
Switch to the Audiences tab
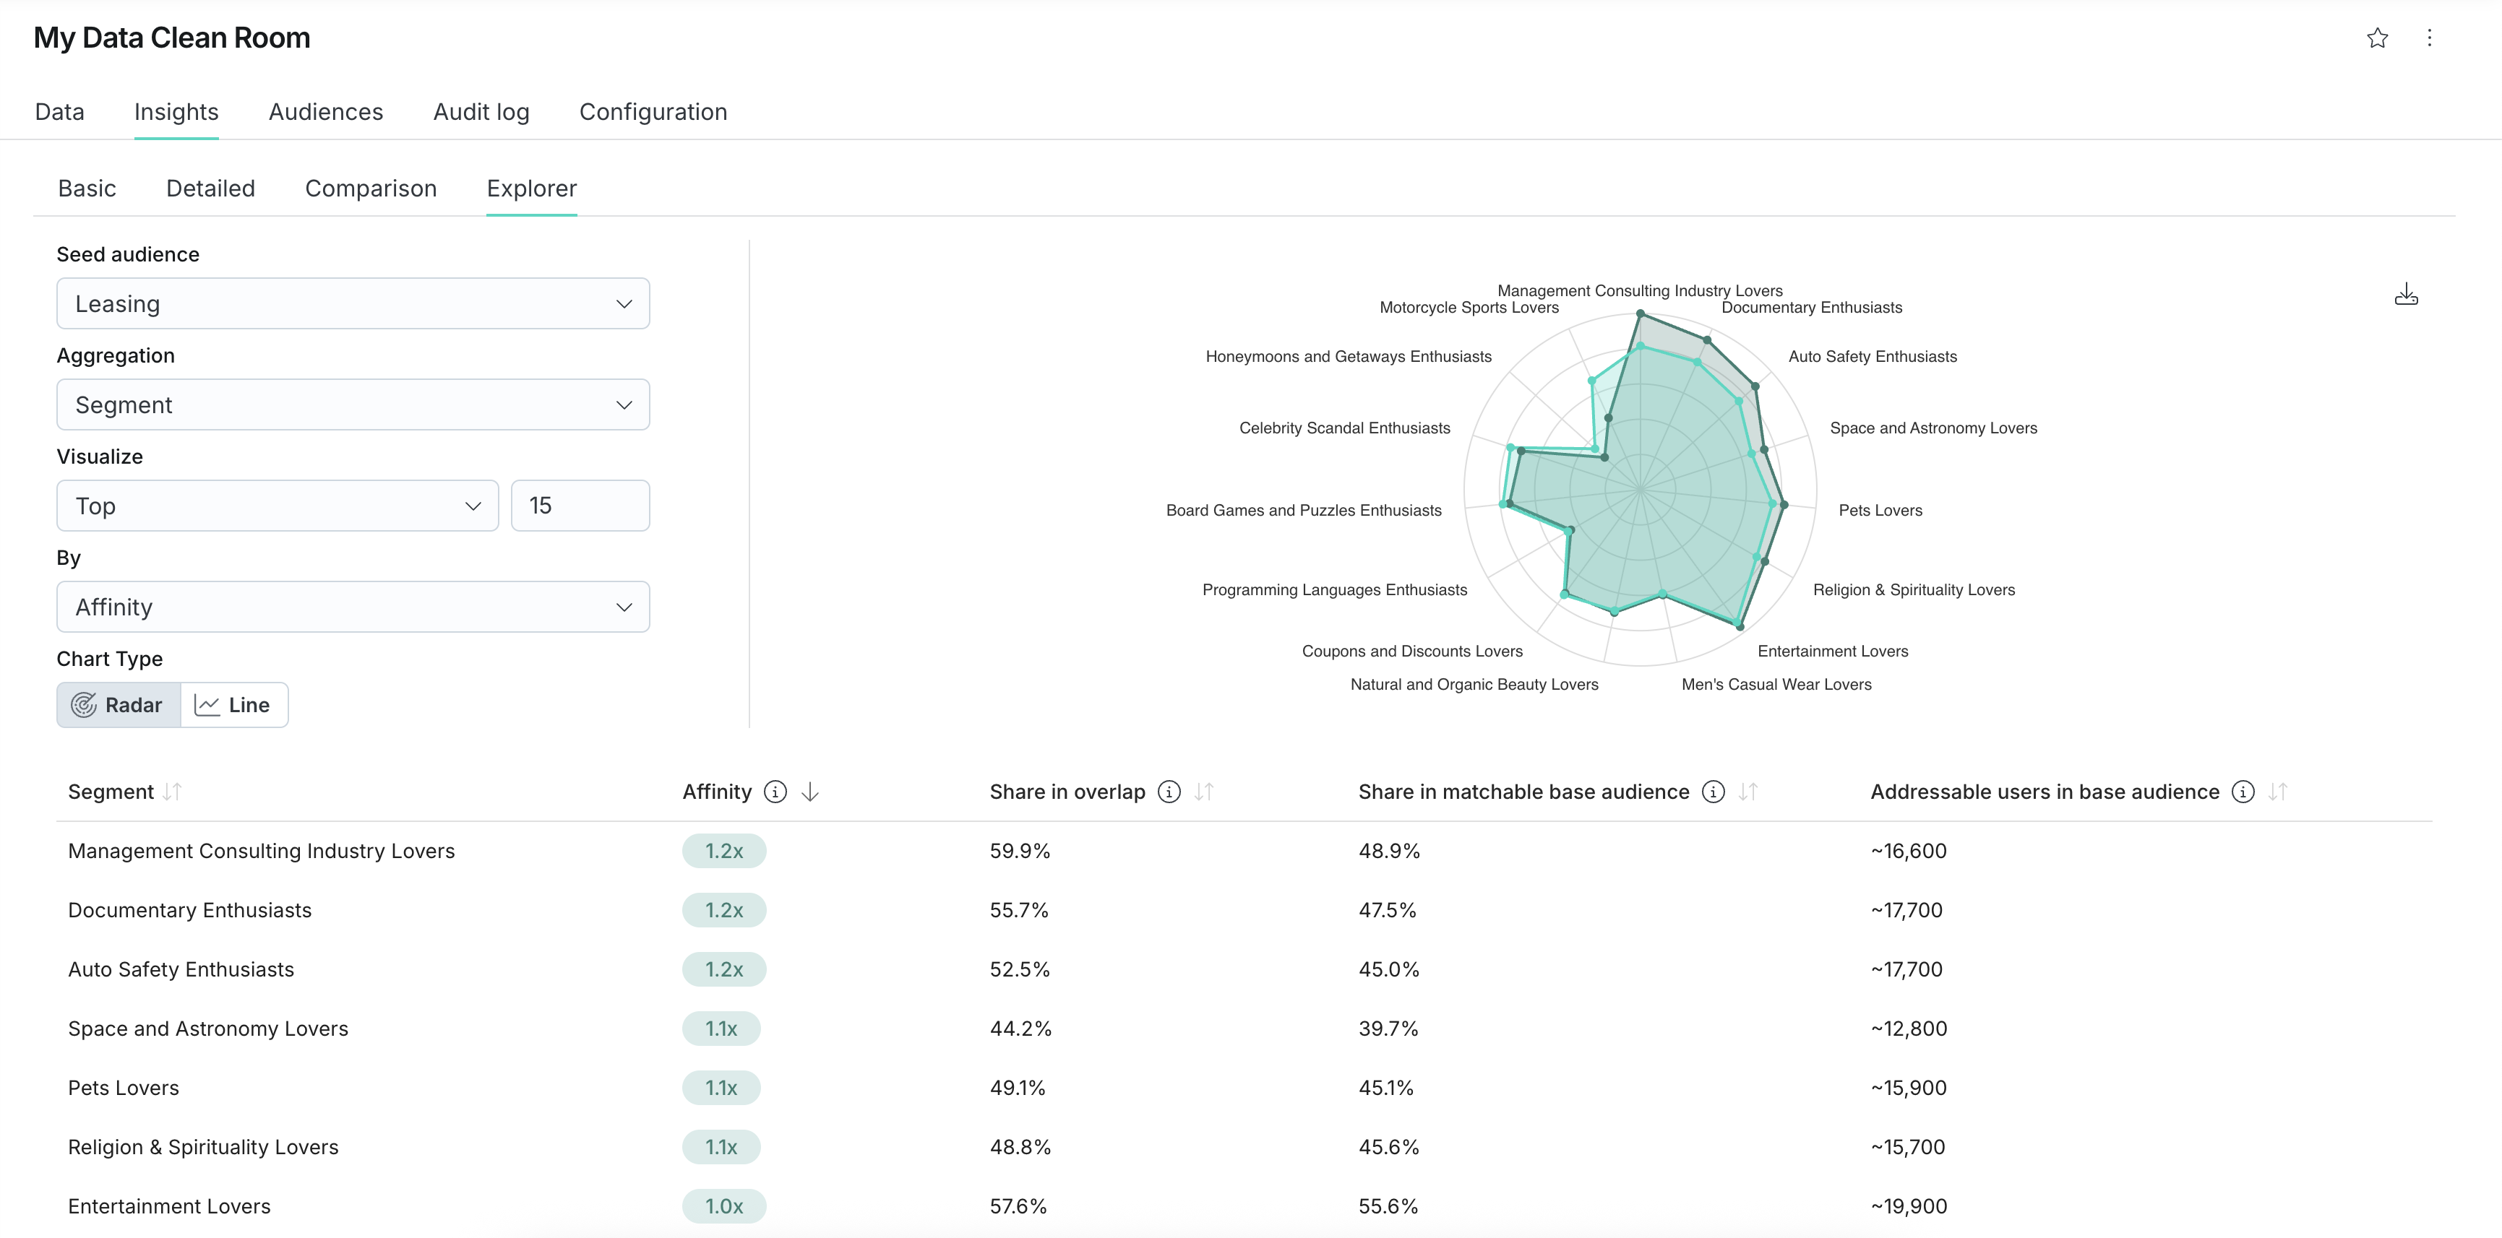pyautogui.click(x=325, y=112)
